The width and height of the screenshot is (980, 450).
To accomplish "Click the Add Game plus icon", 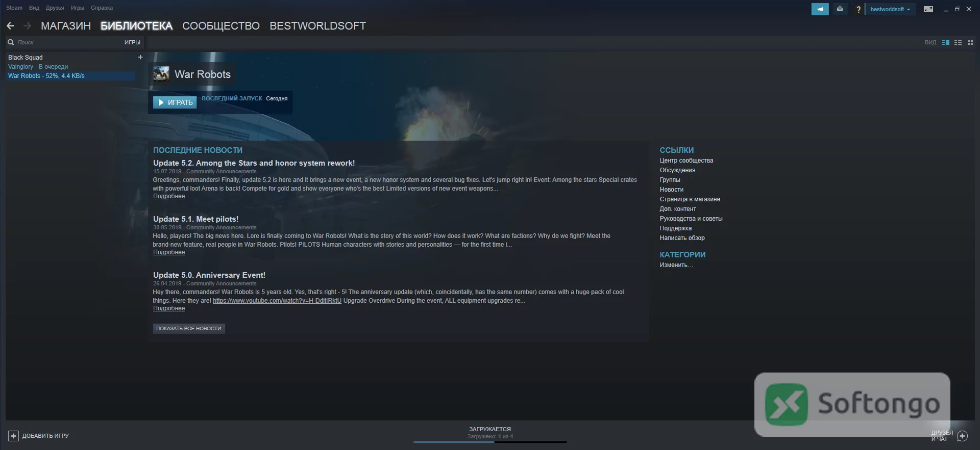I will tap(14, 436).
